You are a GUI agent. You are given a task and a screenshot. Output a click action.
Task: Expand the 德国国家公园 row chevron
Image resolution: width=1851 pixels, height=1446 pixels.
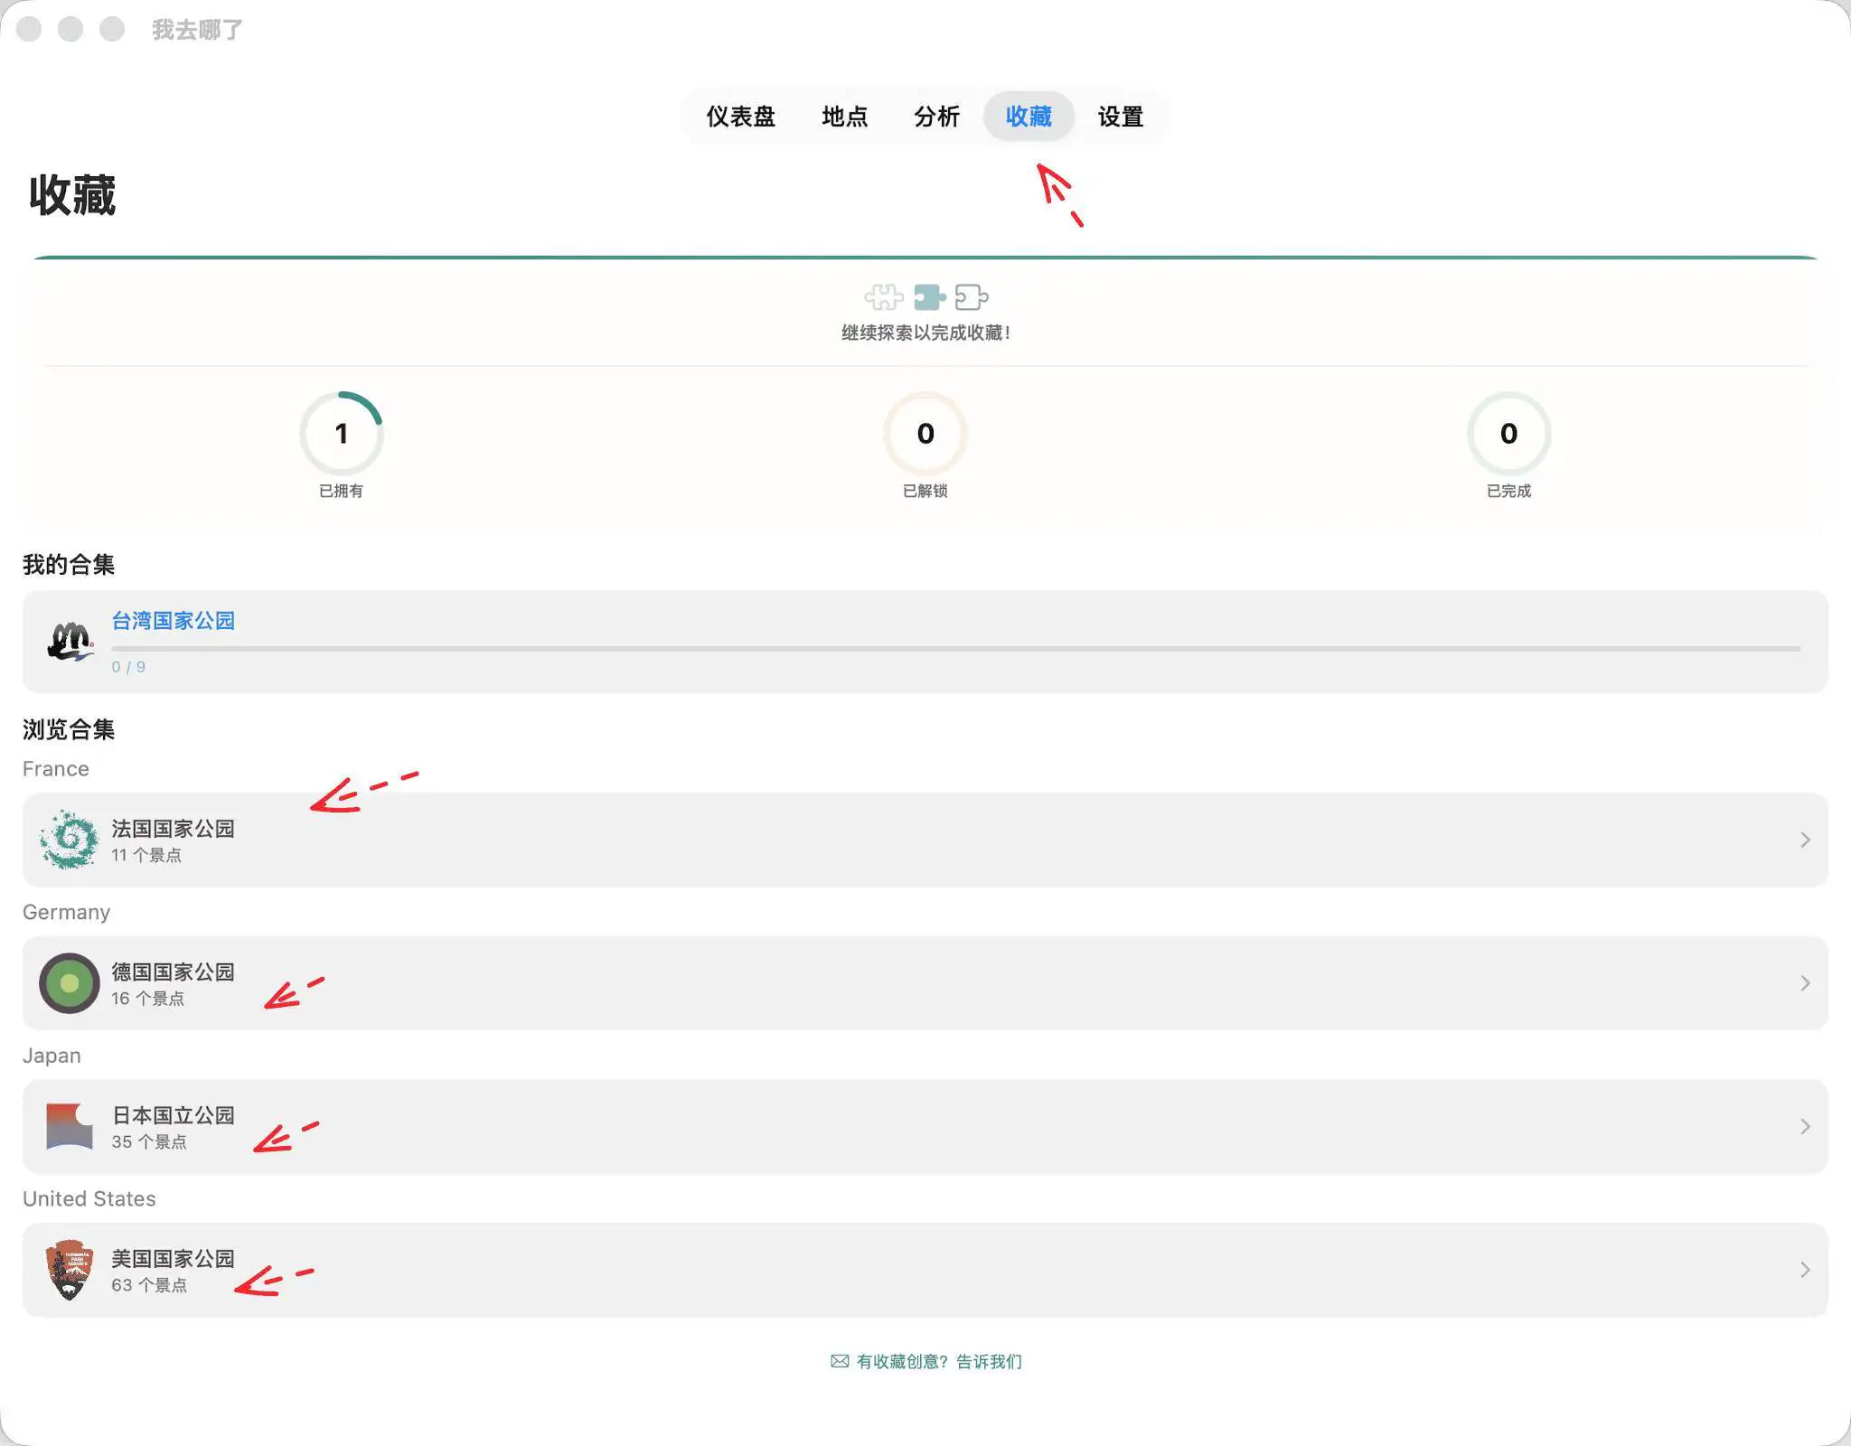[x=1804, y=983]
